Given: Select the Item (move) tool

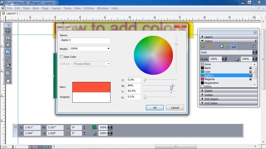Looking at the screenshot, I should pyautogui.click(x=8, y=31).
